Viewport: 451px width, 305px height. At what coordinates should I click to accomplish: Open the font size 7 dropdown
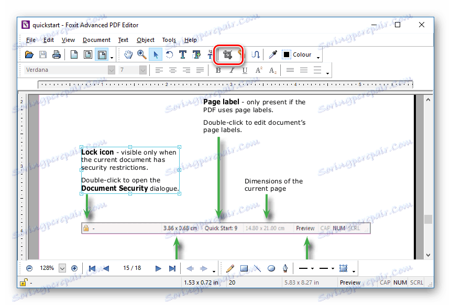(x=142, y=70)
